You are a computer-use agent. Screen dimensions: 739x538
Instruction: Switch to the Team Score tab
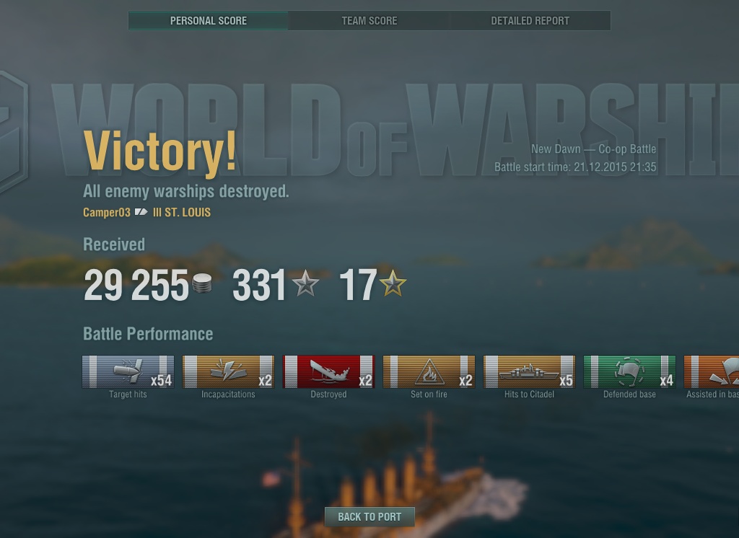[369, 21]
